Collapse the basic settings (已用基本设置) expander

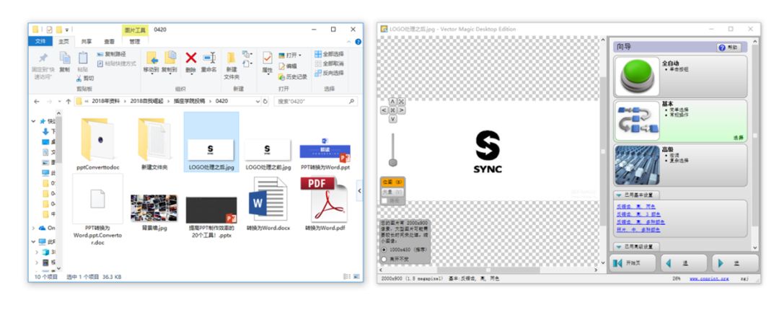point(619,195)
